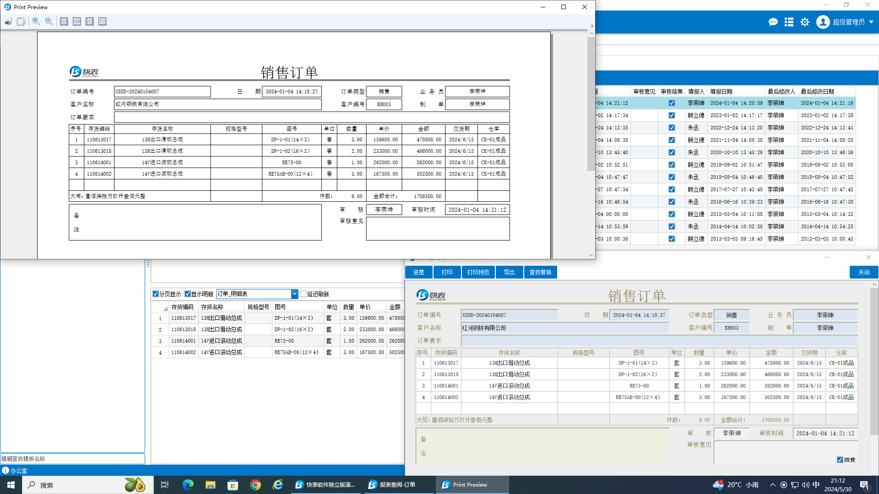This screenshot has width=879, height=494.
Task: Click the office info icon in status bar
Action: [5, 470]
